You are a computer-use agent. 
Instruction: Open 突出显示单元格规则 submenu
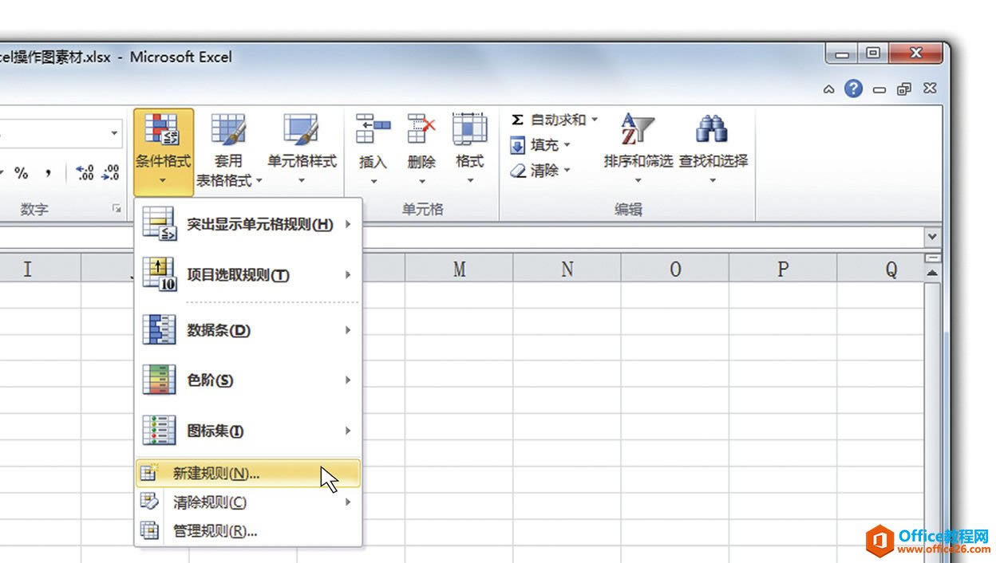(247, 225)
